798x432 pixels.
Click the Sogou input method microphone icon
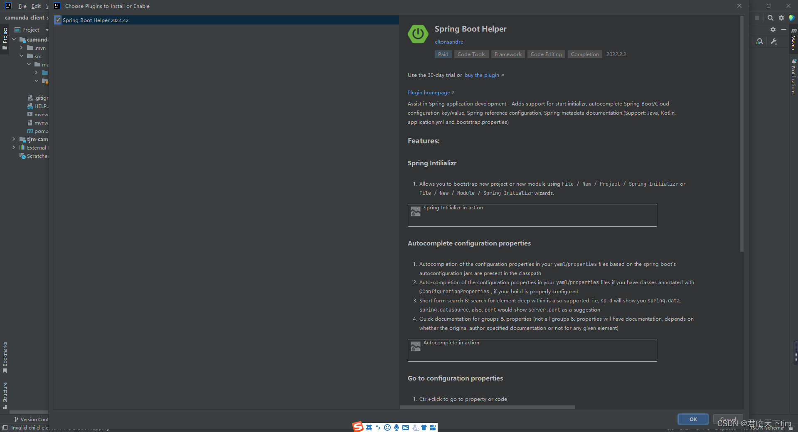click(x=396, y=427)
